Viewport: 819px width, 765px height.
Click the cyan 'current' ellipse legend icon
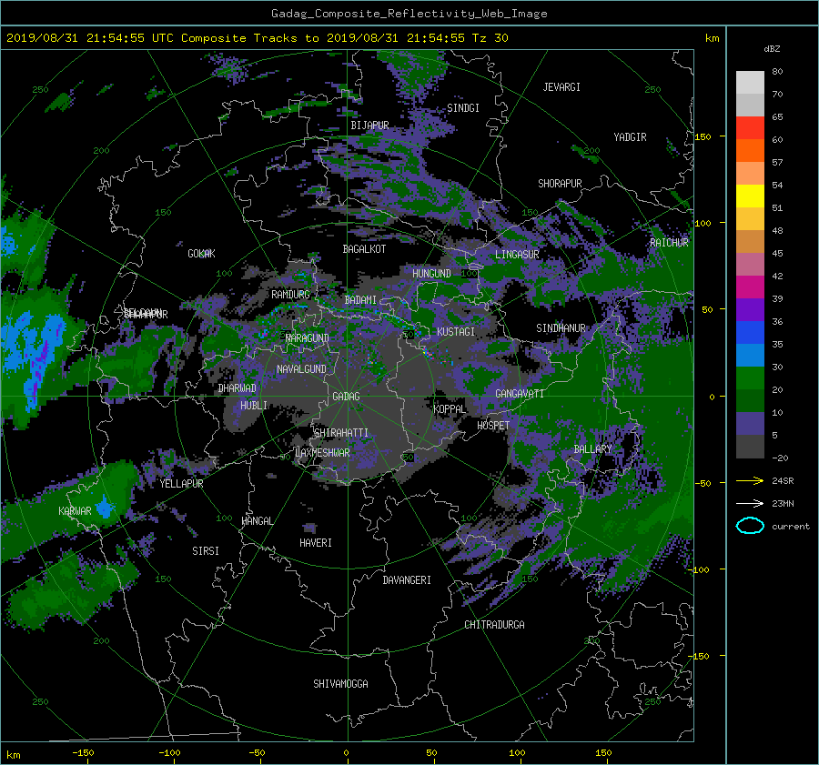pyautogui.click(x=750, y=526)
